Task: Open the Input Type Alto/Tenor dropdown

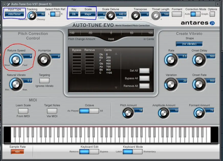Action: [14, 14]
